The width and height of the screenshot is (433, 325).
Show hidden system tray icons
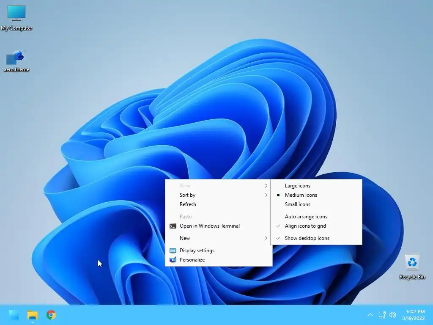(x=370, y=315)
